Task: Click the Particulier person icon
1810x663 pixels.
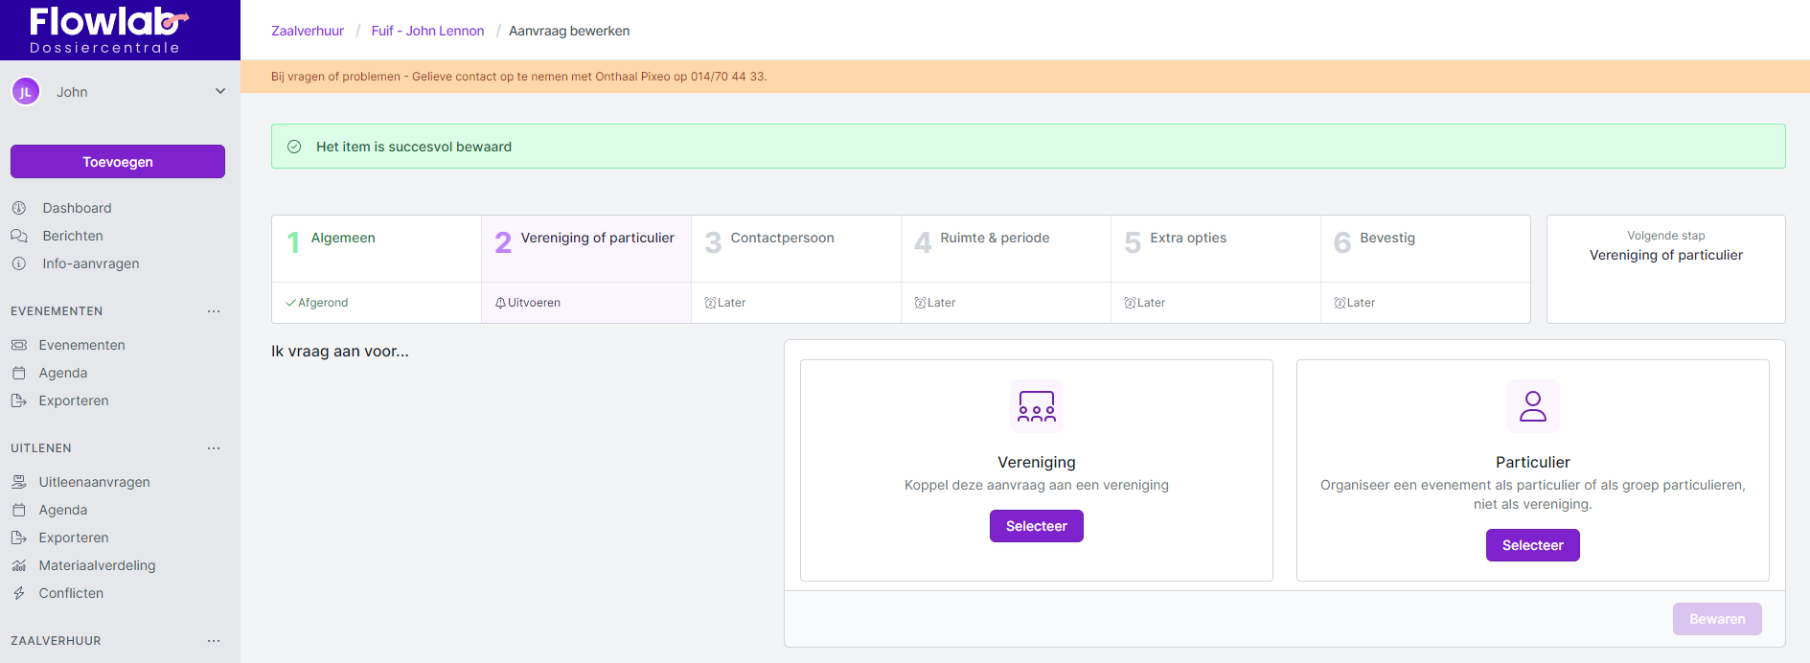Action: (x=1532, y=406)
